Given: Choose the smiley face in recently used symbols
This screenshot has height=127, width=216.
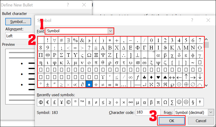Looking at the screenshot, I should (179, 102).
